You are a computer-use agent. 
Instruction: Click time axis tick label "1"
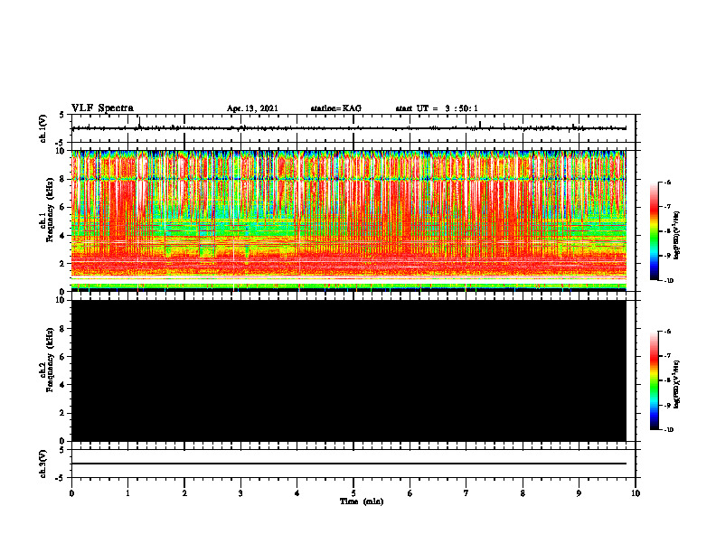[x=127, y=493]
